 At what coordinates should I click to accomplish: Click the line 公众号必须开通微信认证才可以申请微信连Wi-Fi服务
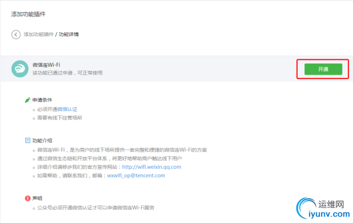[96, 208]
